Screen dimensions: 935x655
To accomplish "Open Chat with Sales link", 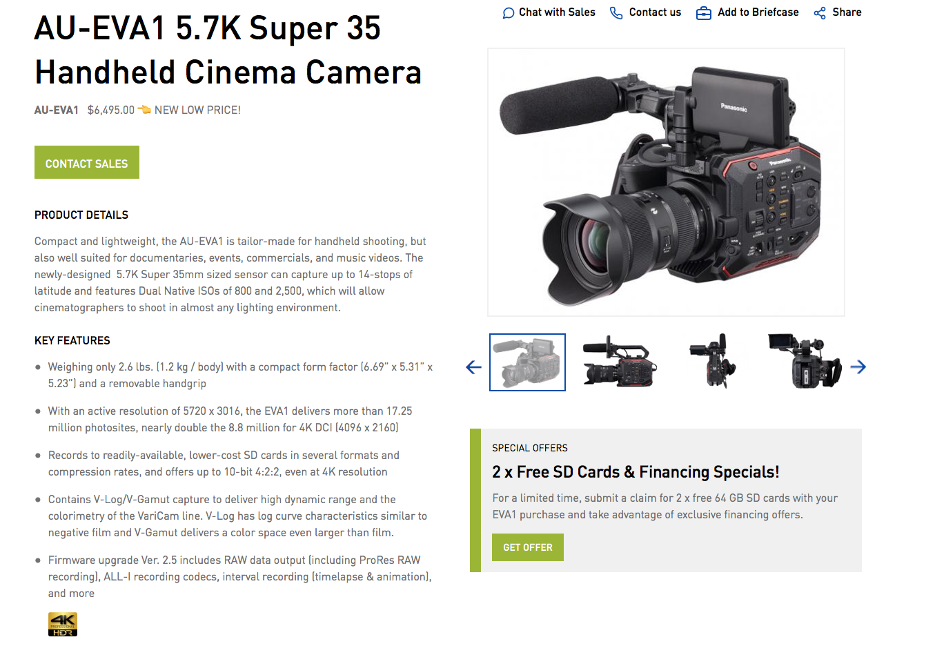I will (x=557, y=12).
